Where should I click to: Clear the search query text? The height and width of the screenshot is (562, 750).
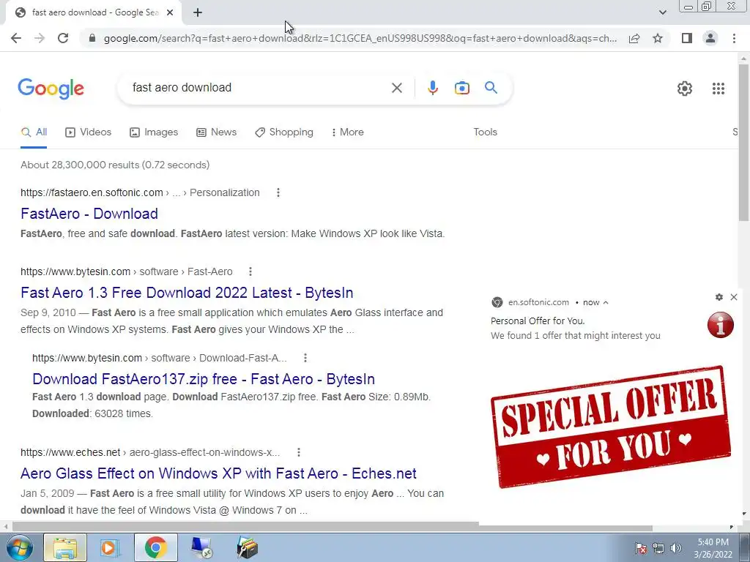[396, 88]
